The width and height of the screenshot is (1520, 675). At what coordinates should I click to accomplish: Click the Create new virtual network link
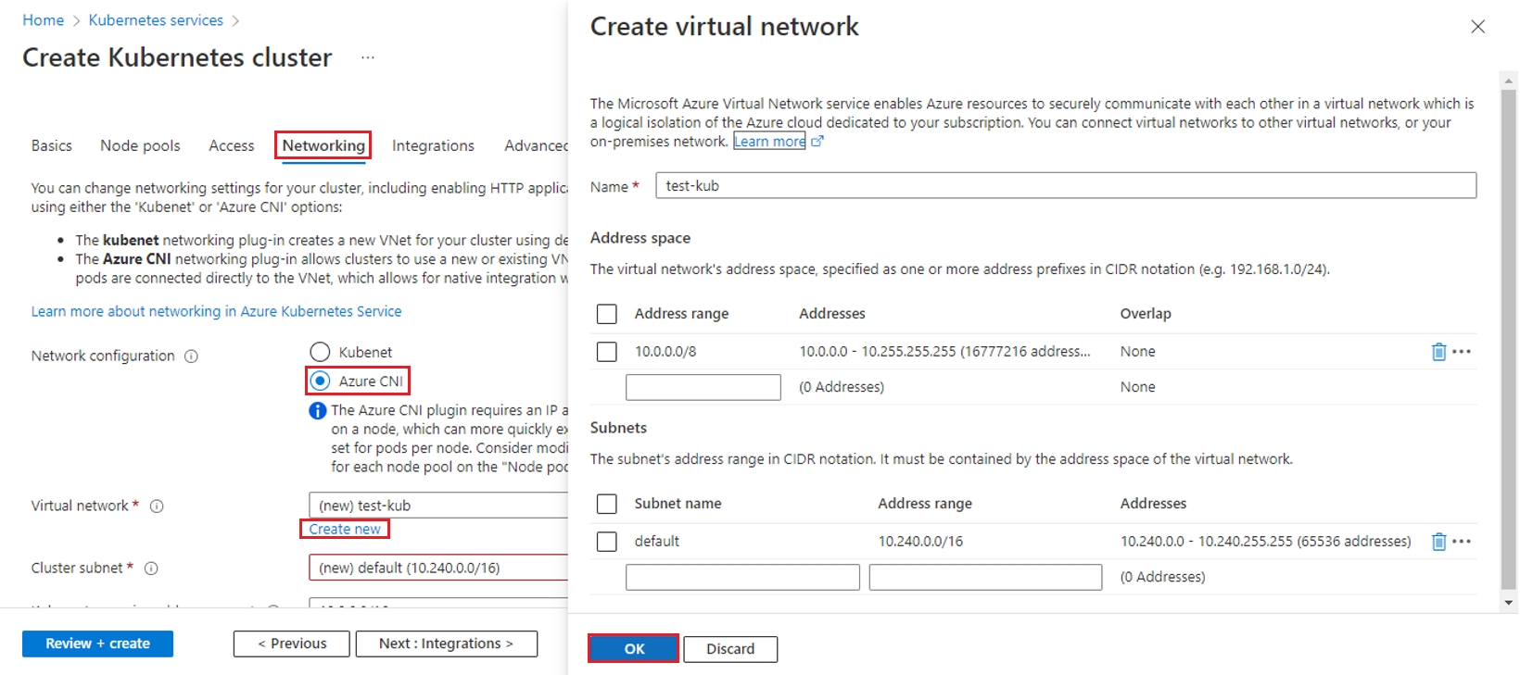click(345, 529)
